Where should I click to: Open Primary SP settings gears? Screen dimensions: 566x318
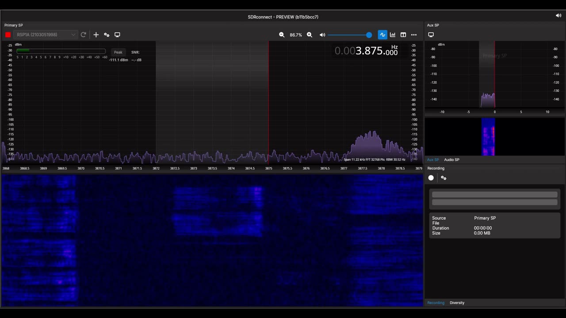click(x=107, y=35)
